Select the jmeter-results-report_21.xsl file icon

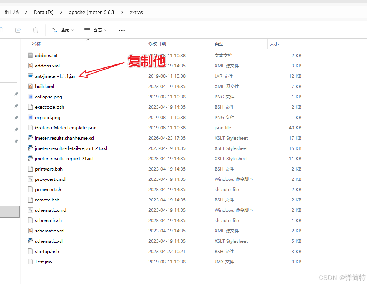point(31,158)
